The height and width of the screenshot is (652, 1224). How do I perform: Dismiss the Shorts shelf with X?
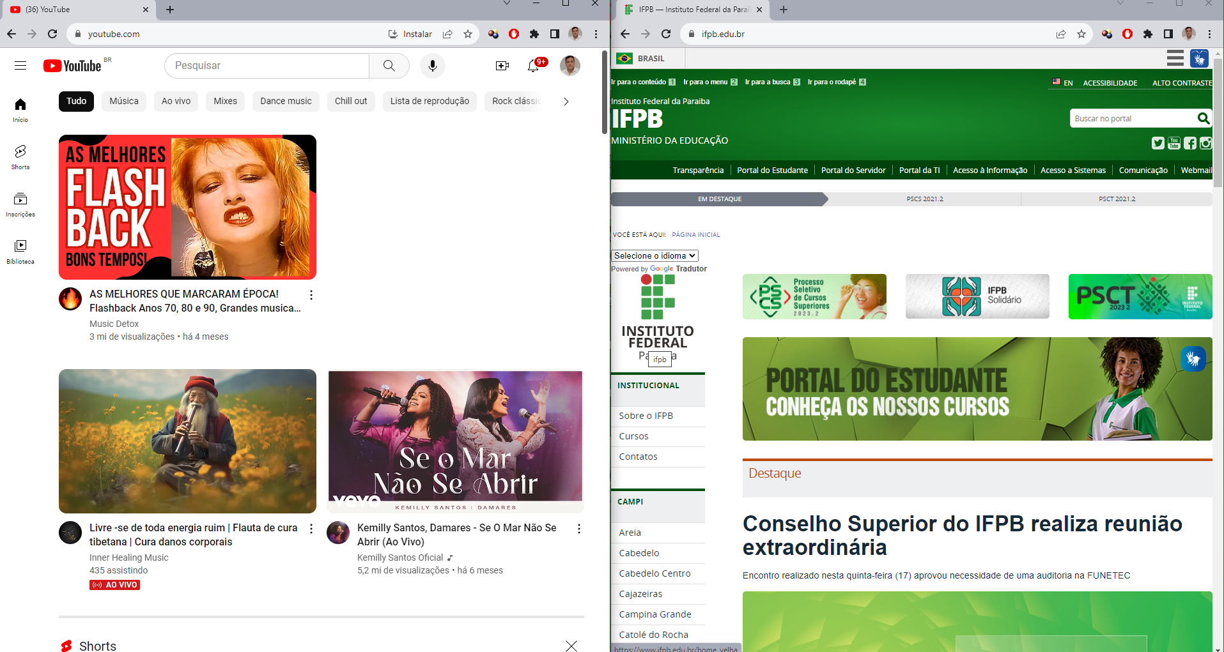point(571,646)
